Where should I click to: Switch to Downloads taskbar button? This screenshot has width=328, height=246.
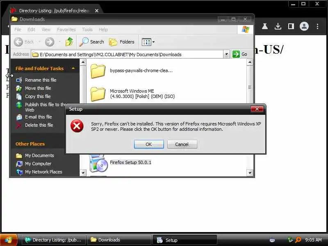point(119,240)
